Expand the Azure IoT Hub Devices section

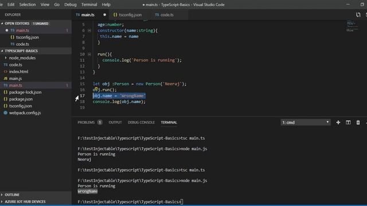[25, 201]
